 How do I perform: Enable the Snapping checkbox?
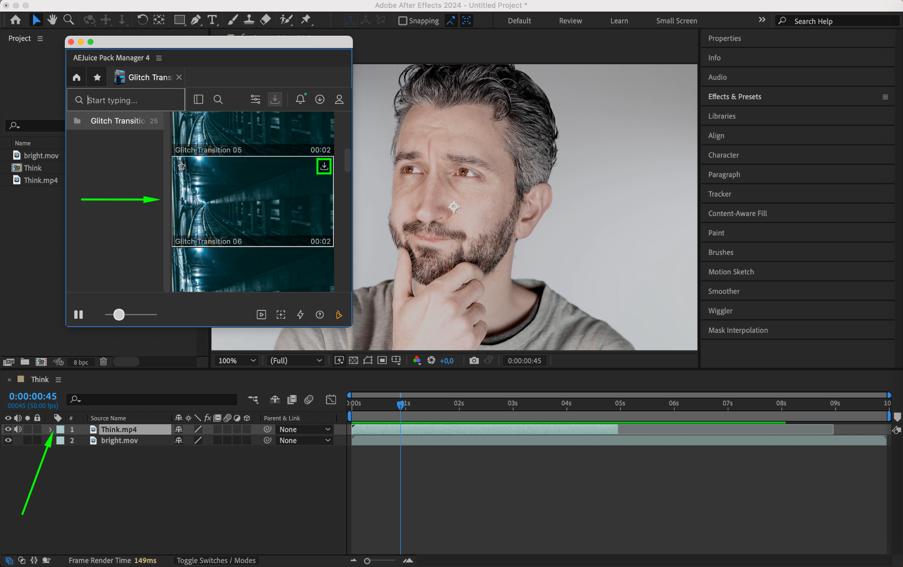point(402,21)
